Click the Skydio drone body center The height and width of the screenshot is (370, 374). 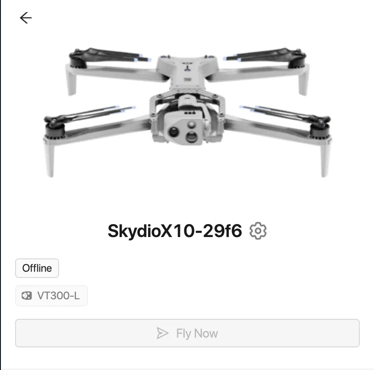pyautogui.click(x=187, y=72)
